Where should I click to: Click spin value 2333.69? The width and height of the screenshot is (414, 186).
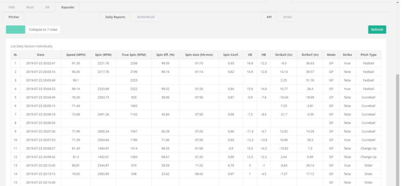(103, 89)
